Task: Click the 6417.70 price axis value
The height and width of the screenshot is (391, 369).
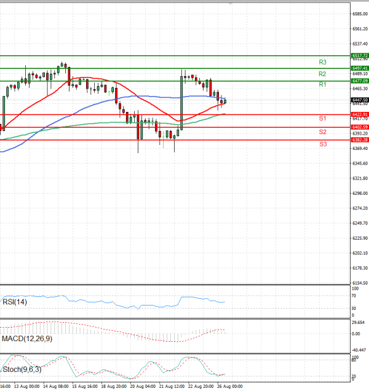Action: 360,119
